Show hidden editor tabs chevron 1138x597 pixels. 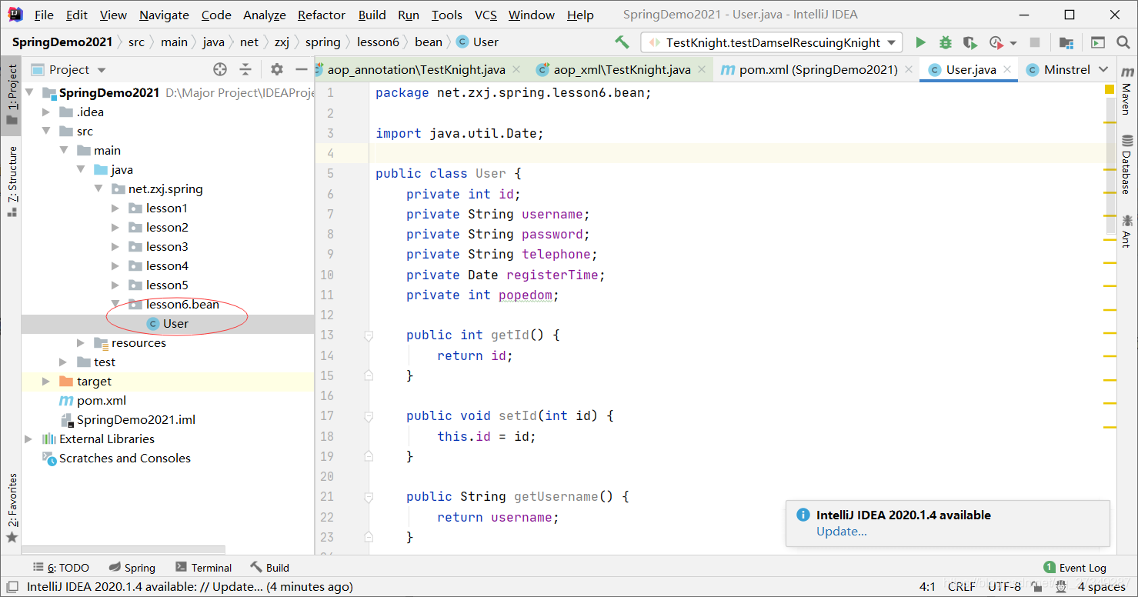1103,69
